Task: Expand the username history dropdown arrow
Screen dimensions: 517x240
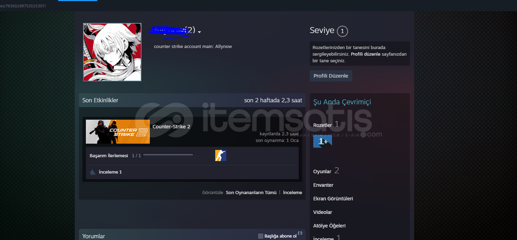Action: [199, 32]
